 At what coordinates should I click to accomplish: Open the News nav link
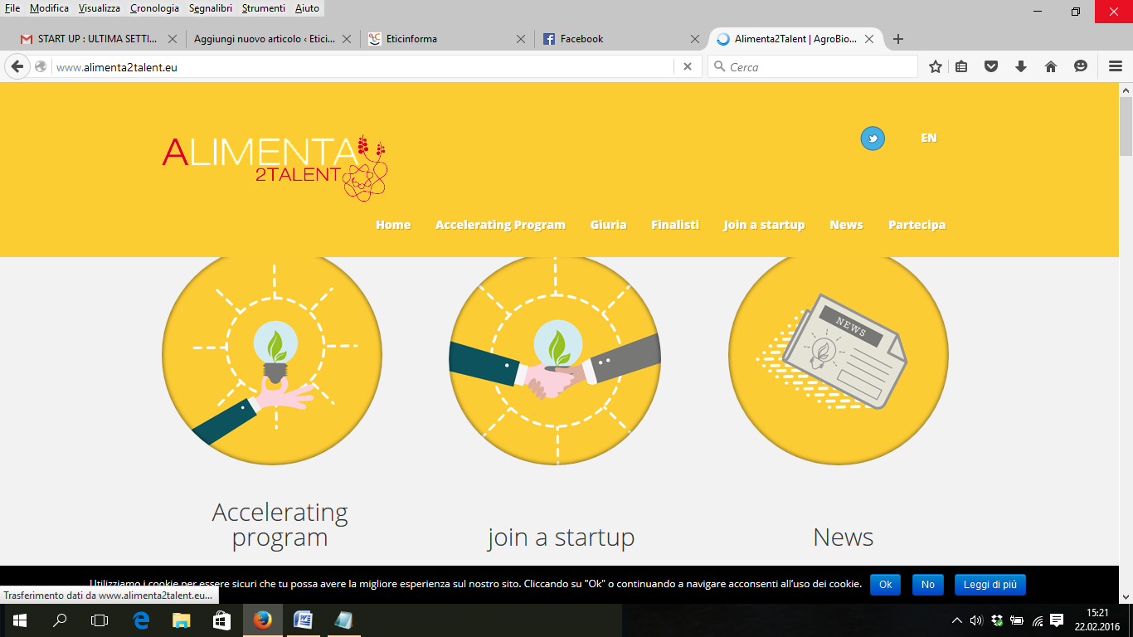click(x=846, y=225)
